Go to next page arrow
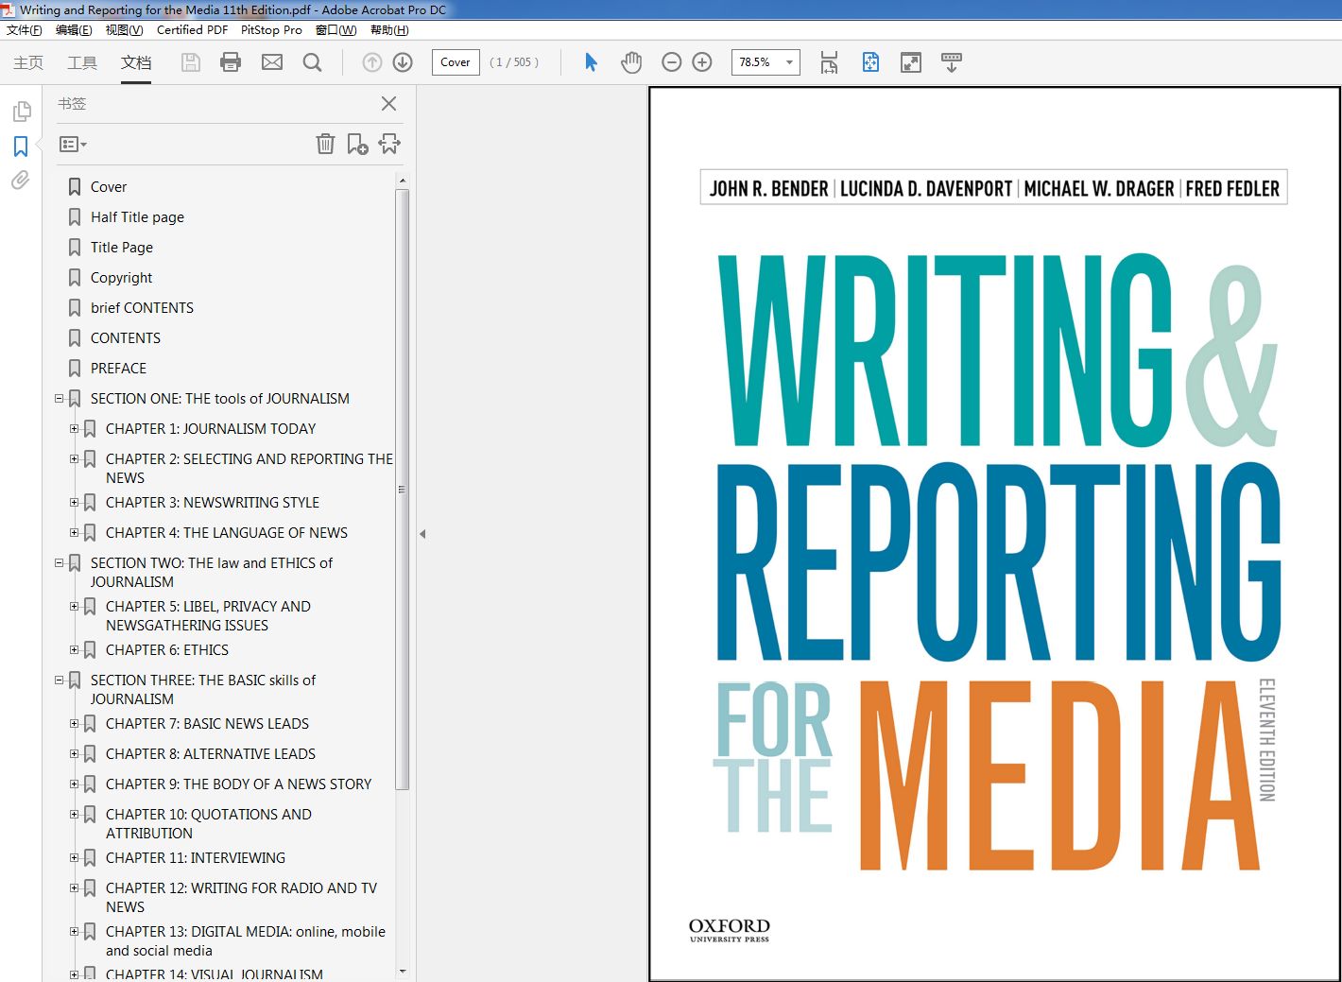The height and width of the screenshot is (982, 1342). [x=403, y=62]
